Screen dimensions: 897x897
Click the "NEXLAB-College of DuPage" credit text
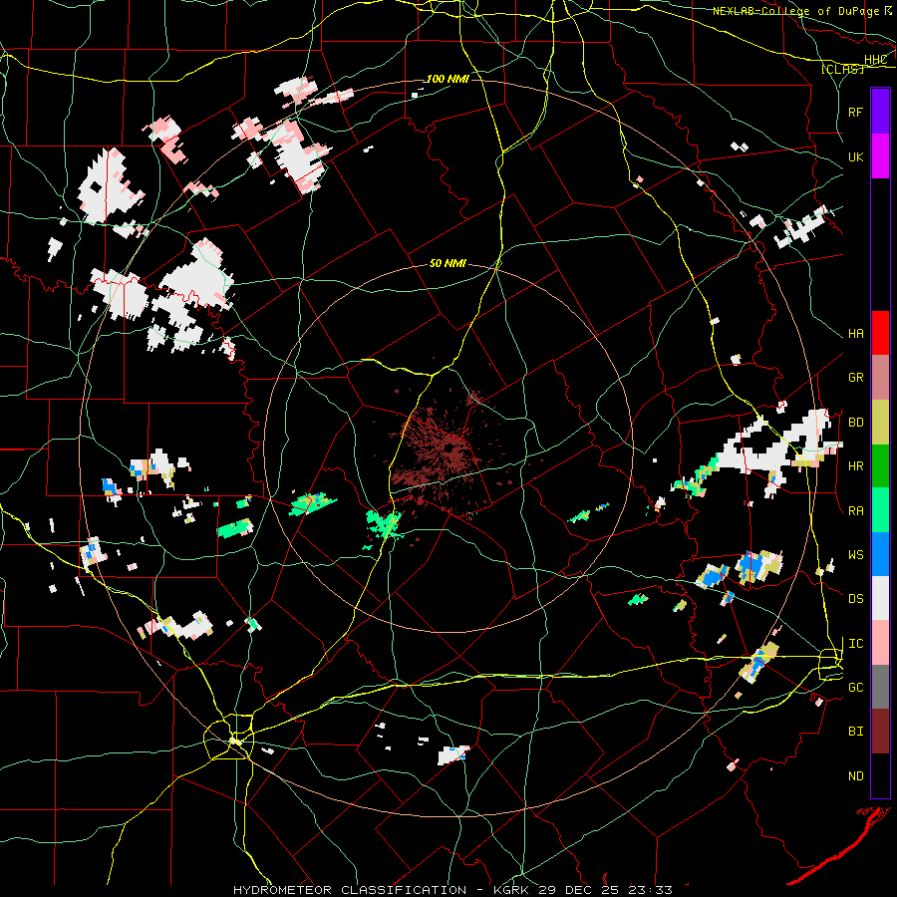coord(797,11)
